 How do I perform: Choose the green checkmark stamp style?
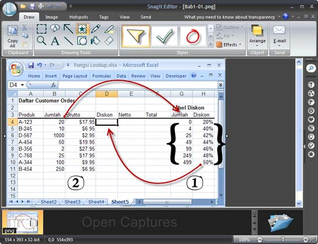click(164, 36)
